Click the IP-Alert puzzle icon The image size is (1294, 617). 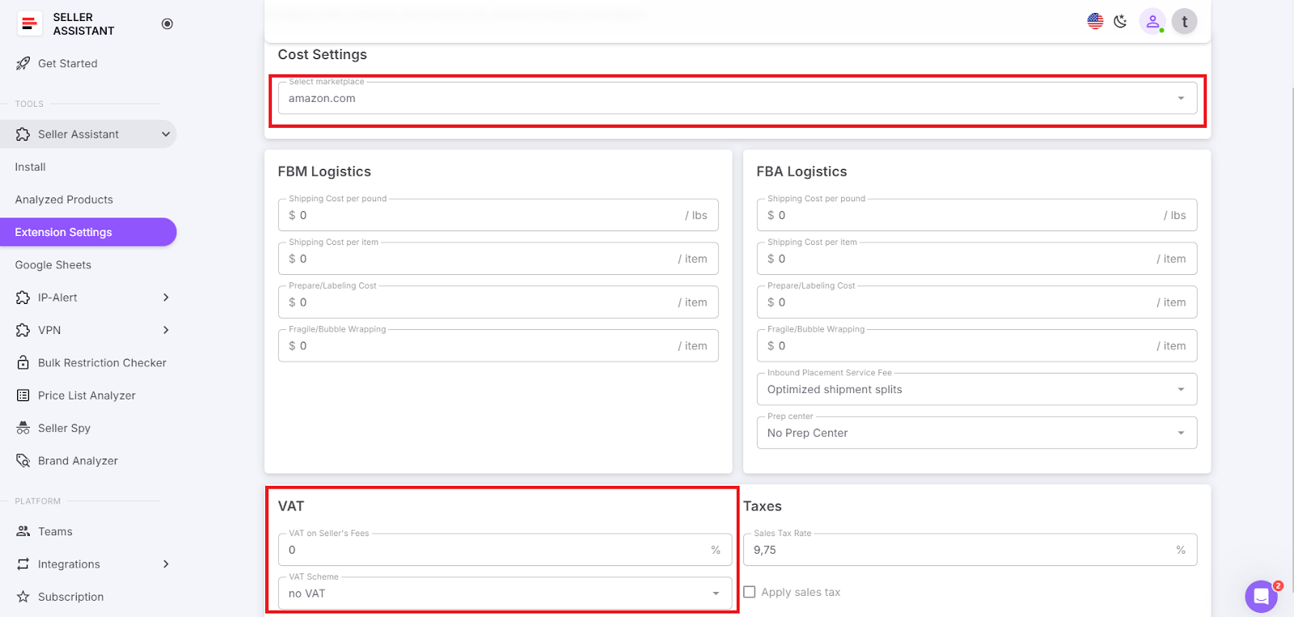click(23, 298)
